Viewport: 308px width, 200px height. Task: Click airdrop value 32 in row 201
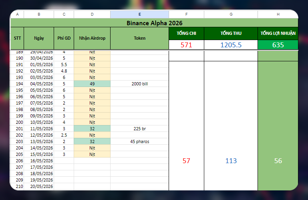point(92,129)
